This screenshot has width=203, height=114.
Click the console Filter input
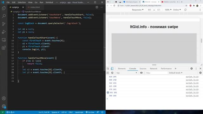pos(156,73)
